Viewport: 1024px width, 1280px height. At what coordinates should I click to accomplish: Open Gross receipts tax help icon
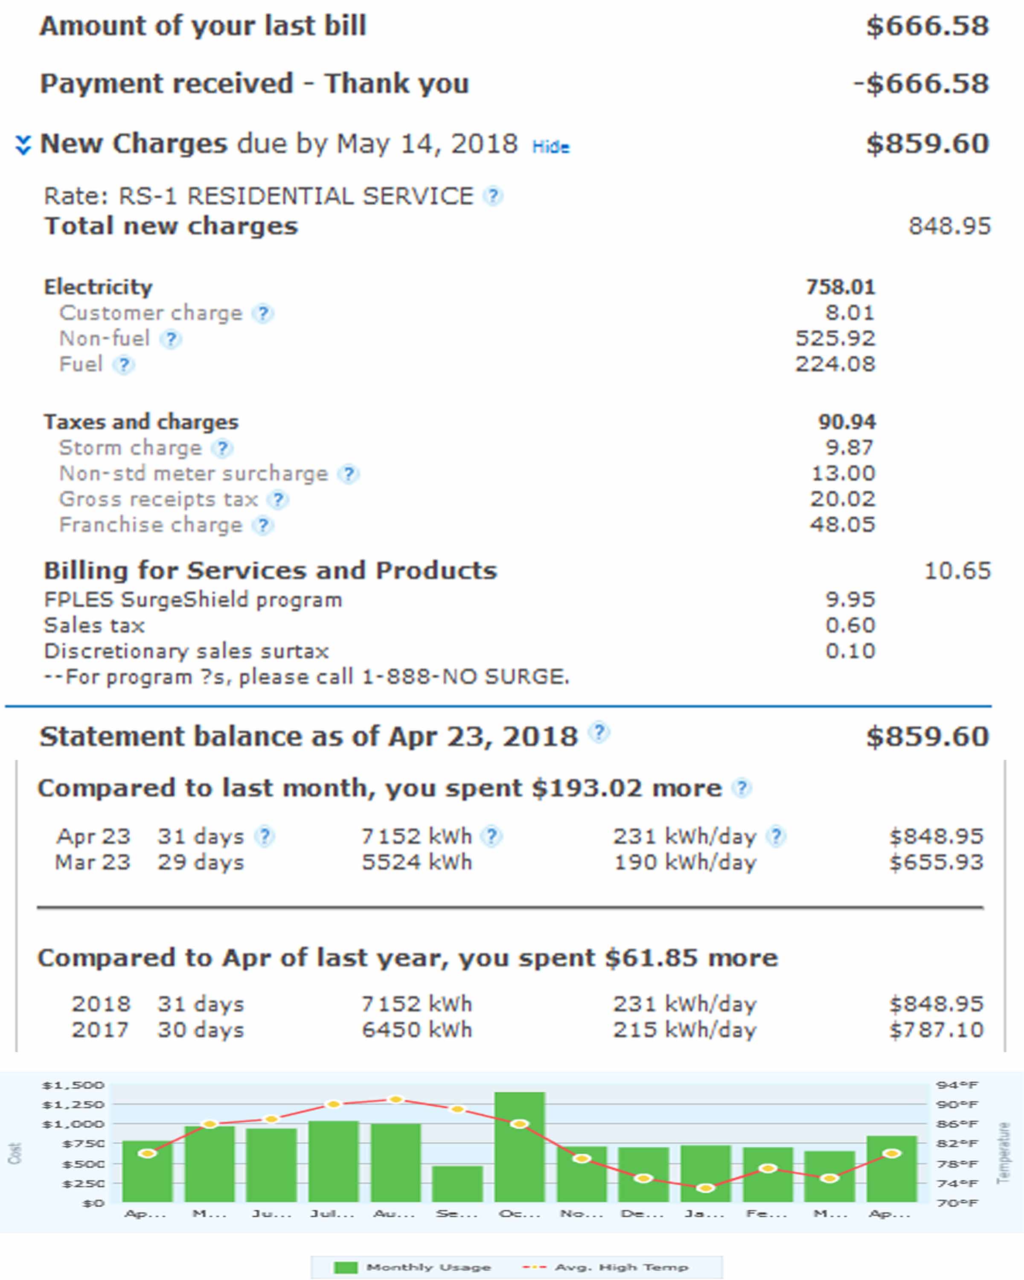pyautogui.click(x=278, y=500)
